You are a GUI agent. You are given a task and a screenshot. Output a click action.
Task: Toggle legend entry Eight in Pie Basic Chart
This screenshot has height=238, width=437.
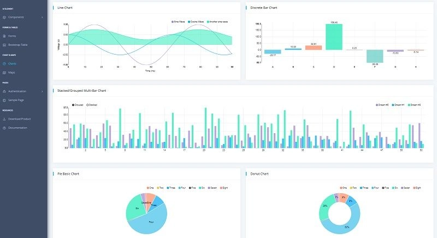point(224,188)
